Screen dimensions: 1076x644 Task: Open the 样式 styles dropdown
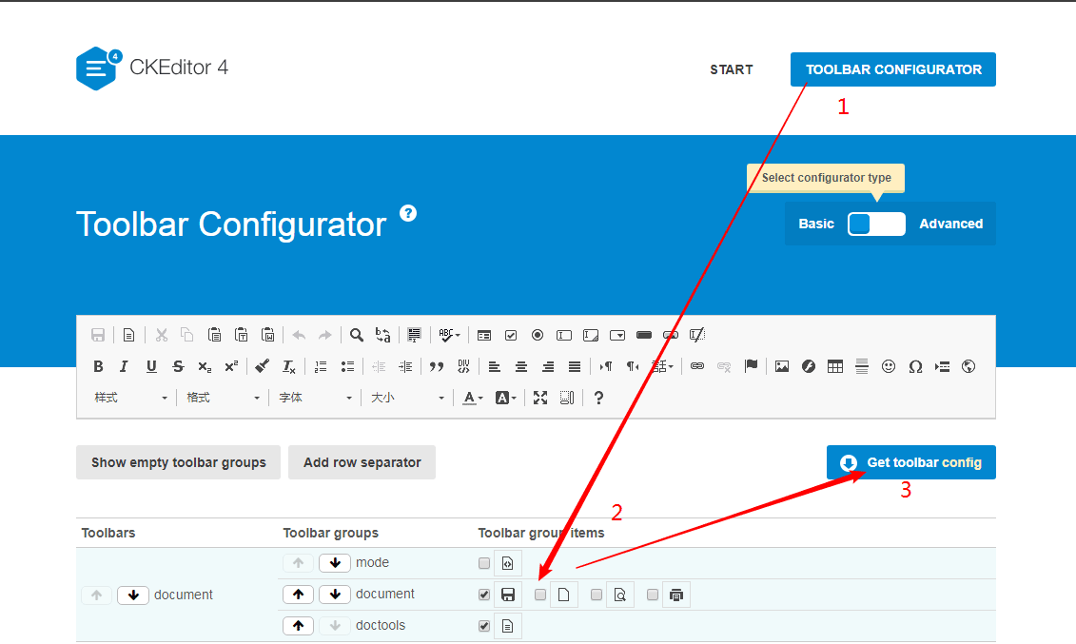(130, 398)
